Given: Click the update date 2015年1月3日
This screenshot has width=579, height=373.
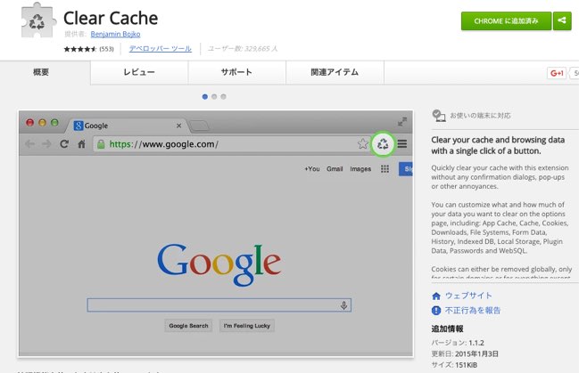Looking at the screenshot, I should coord(476,353).
